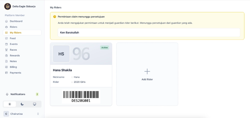Open Races hourglass icon
250x118 pixels.
click(x=6, y=50)
